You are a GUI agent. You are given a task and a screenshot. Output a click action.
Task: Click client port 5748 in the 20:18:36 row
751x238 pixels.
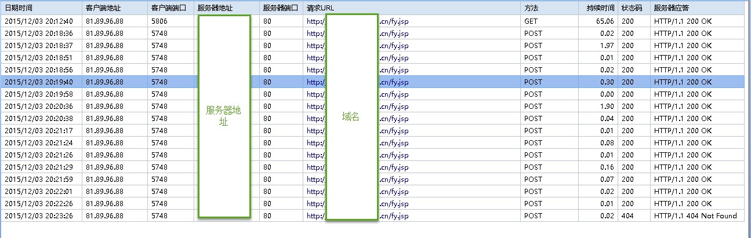pyautogui.click(x=159, y=33)
